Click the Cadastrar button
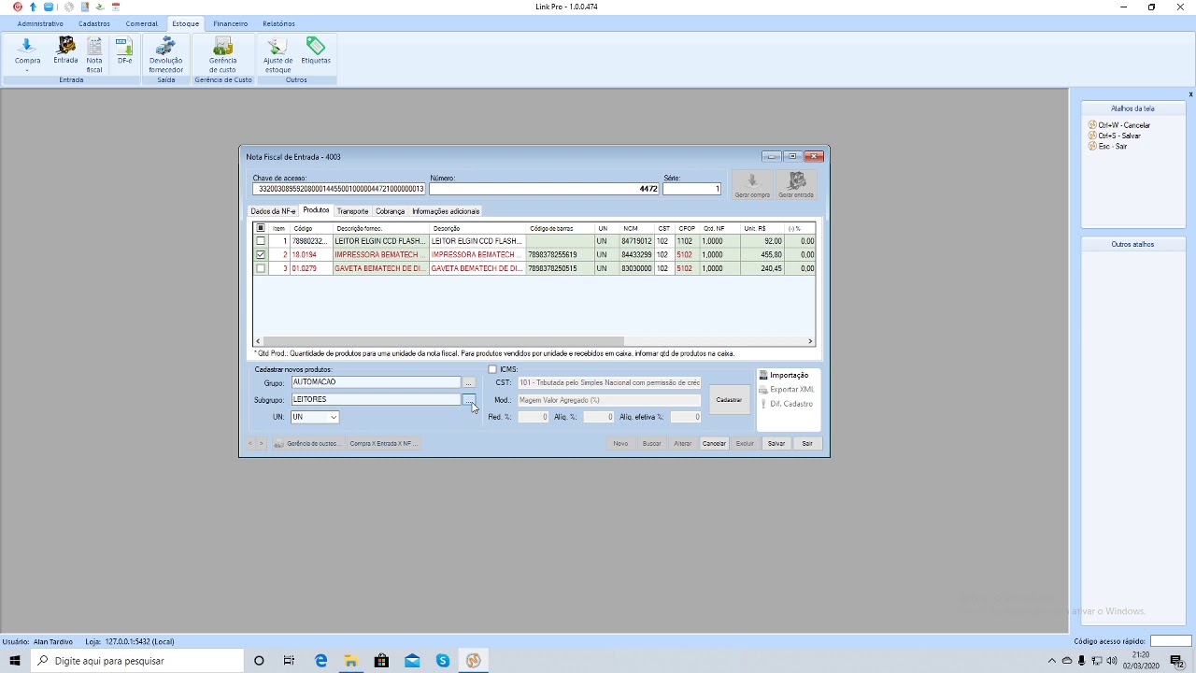 [x=729, y=400]
